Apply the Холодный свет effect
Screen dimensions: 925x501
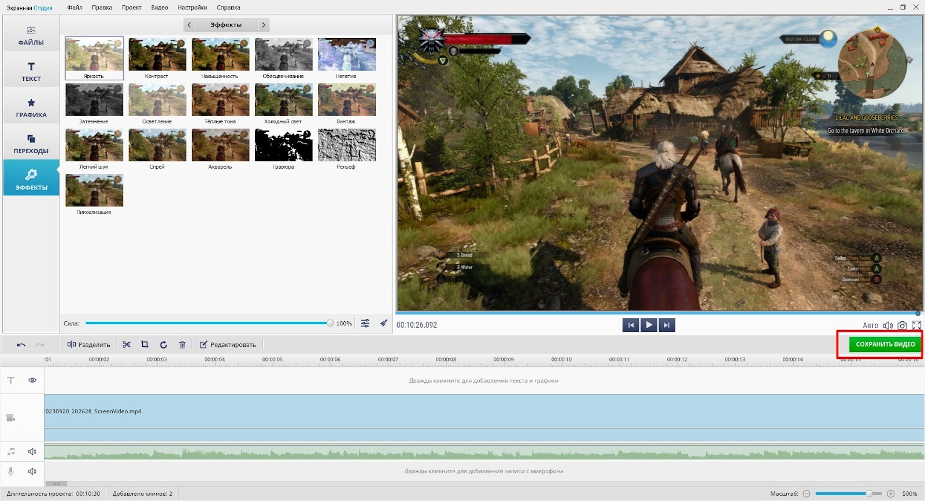(283, 103)
